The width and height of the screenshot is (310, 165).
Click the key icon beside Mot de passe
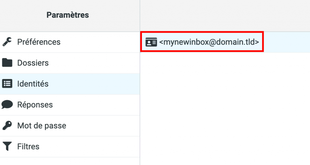click(x=7, y=125)
